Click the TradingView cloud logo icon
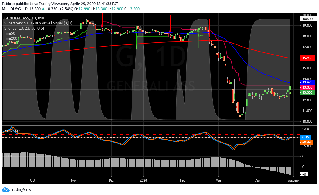 click(6, 189)
